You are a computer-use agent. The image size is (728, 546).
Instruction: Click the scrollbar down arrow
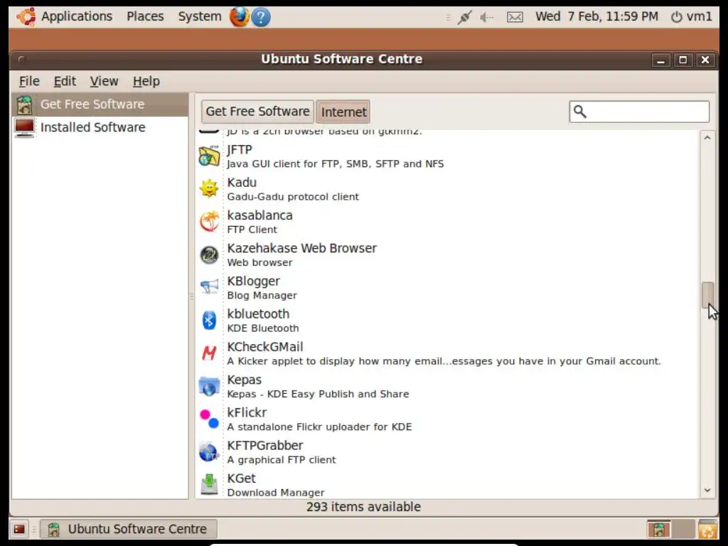707,491
